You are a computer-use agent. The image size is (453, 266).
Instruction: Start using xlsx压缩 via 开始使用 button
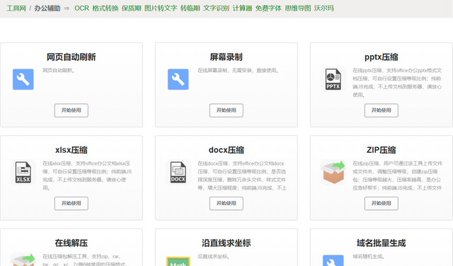click(71, 203)
